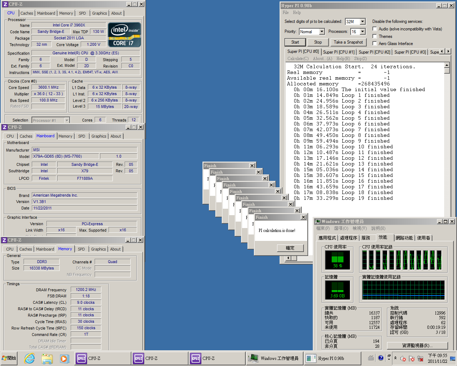457x366 pixels.
Task: Select Super PI [CPU #3] tab
Action: click(x=410, y=52)
